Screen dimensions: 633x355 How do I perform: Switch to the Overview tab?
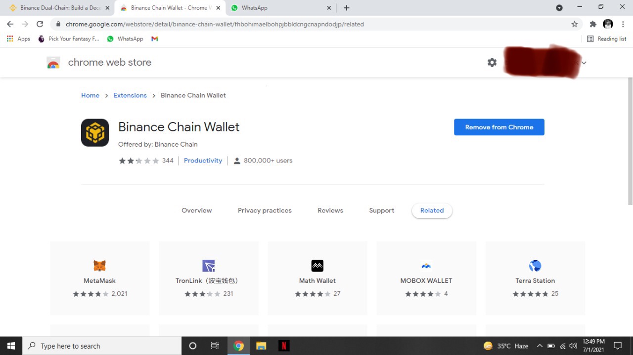coord(196,210)
